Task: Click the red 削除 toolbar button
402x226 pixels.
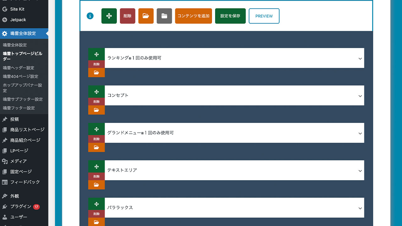Action: point(127,16)
